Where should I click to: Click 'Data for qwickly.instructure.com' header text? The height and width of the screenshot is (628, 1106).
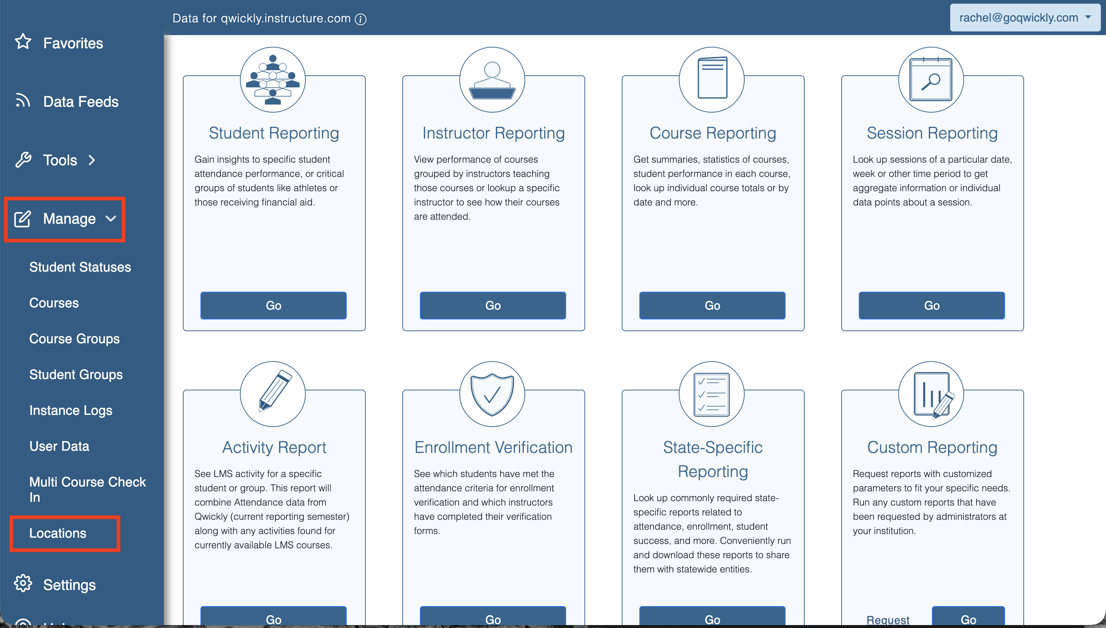click(262, 19)
